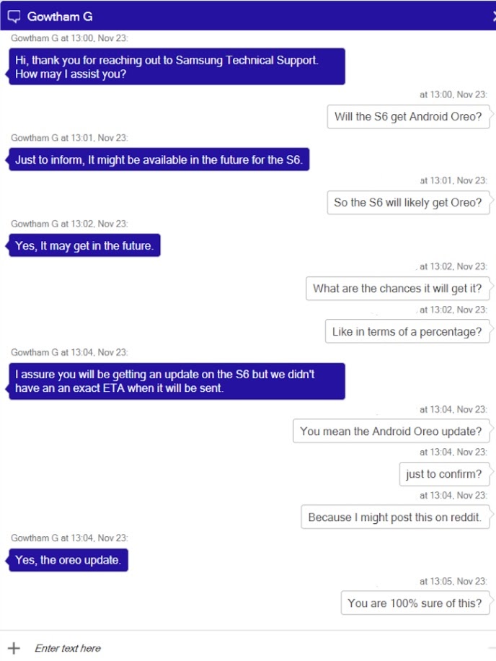Click the Samsung Technical Support greeting message
Screen dimensions: 496x661
point(176,66)
